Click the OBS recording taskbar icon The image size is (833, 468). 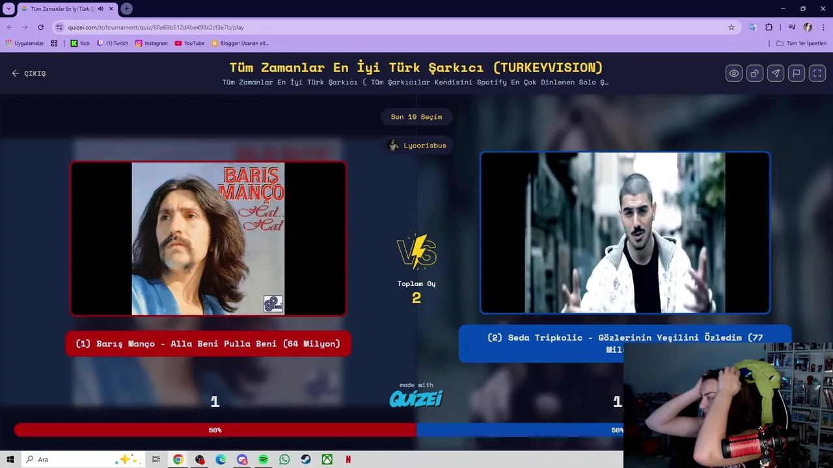200,460
